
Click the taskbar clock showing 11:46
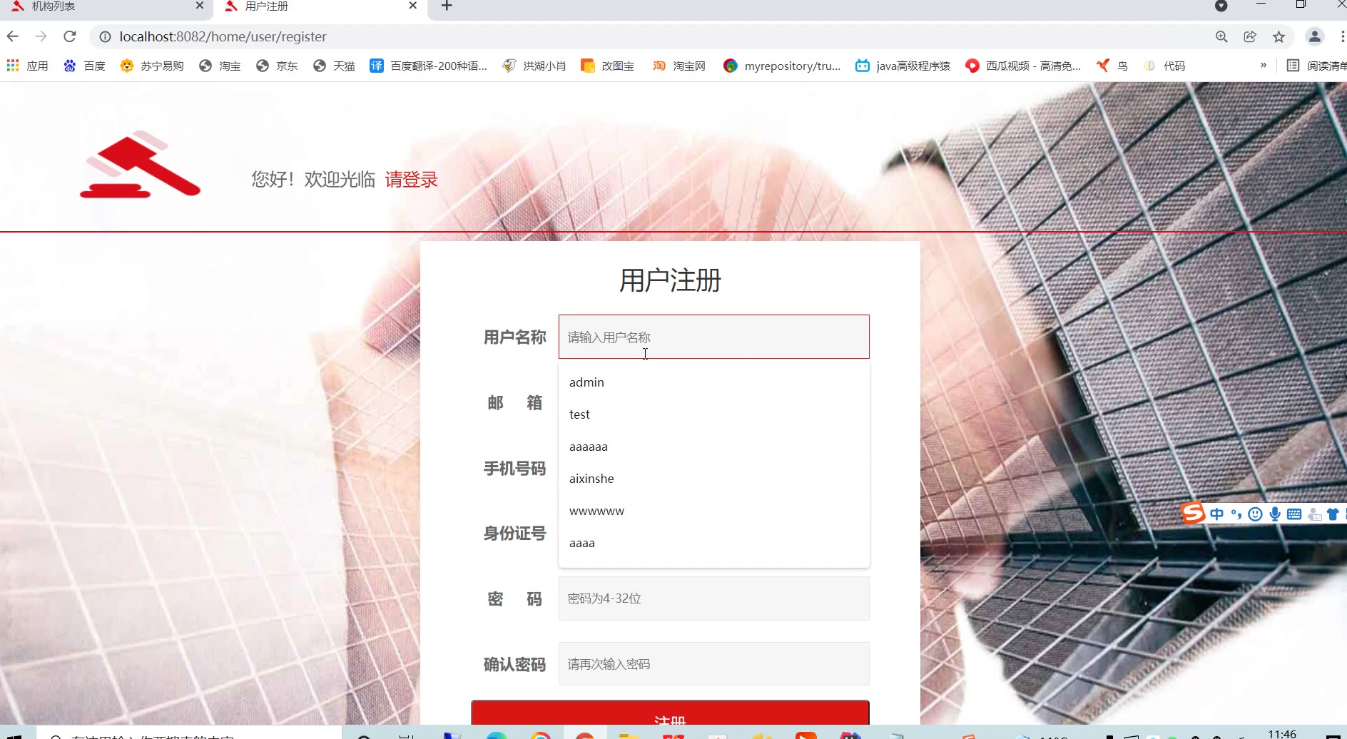[1282, 733]
